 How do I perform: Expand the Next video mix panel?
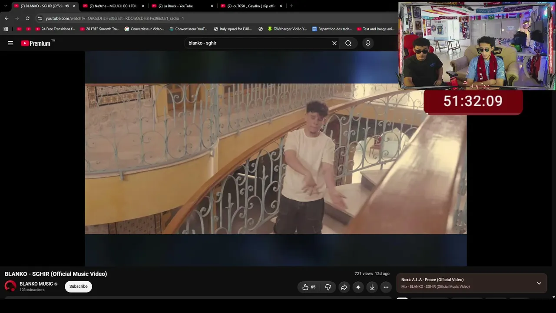(x=539, y=283)
